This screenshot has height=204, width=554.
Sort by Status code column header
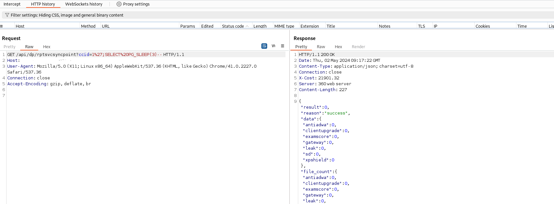coord(233,26)
